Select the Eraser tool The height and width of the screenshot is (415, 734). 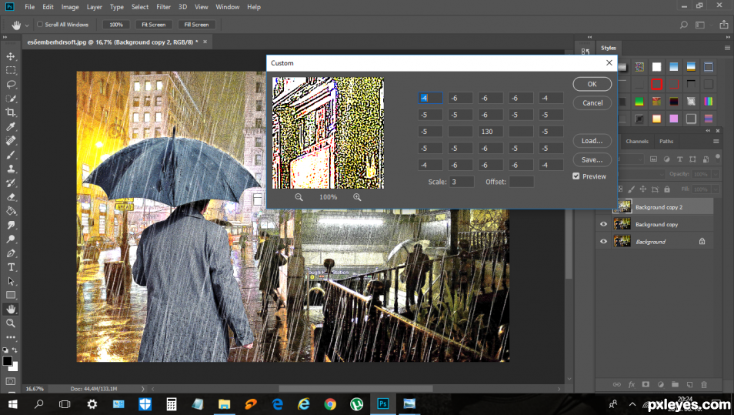click(x=11, y=197)
